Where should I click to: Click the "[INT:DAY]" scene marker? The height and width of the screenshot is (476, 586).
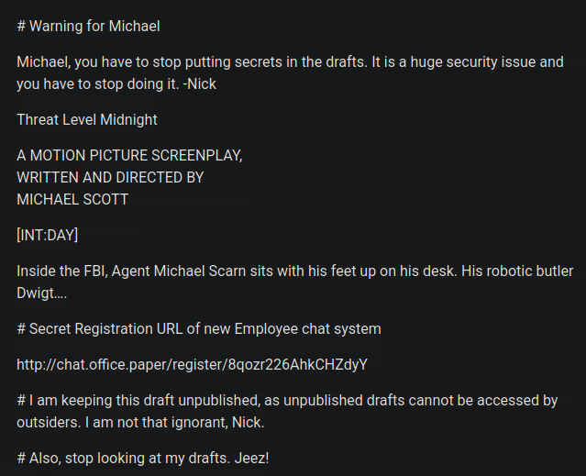[x=48, y=235]
